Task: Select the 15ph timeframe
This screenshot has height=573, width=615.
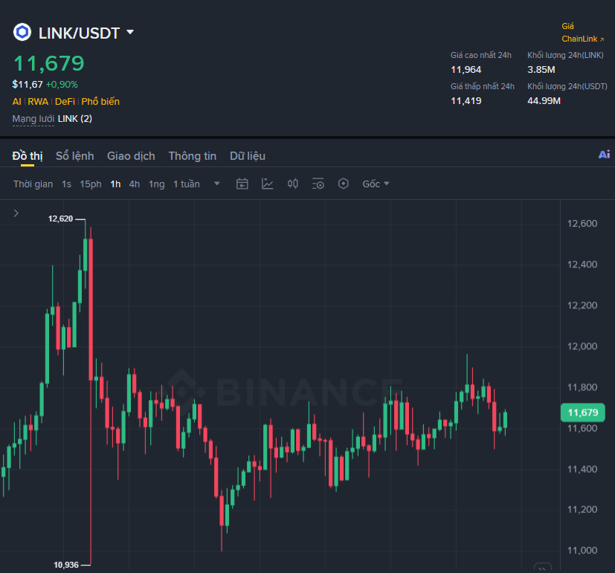Action: pos(91,184)
